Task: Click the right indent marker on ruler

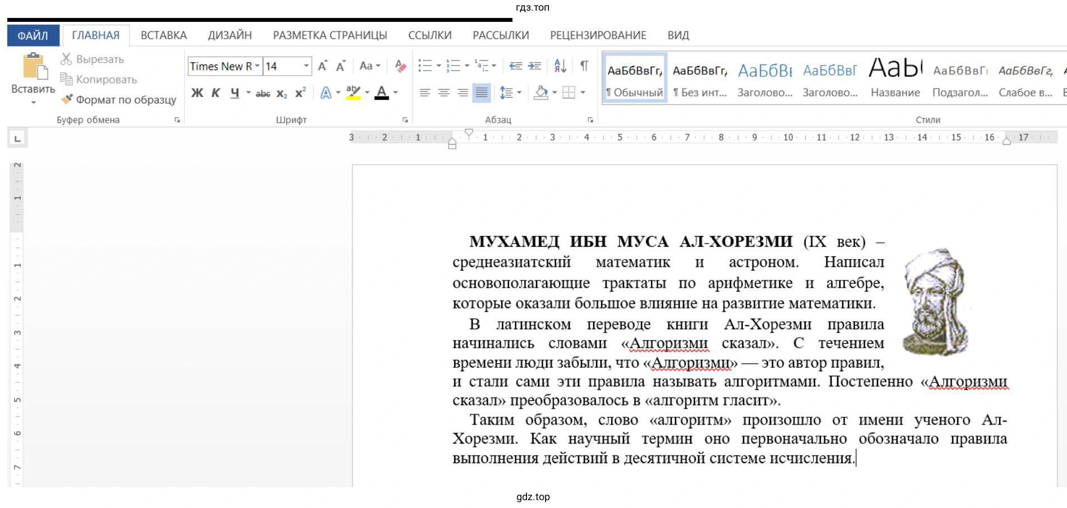Action: point(1006,141)
